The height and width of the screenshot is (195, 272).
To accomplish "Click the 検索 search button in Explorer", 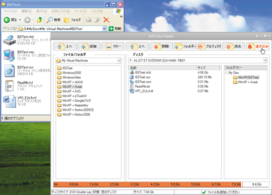I will coord(53,20).
